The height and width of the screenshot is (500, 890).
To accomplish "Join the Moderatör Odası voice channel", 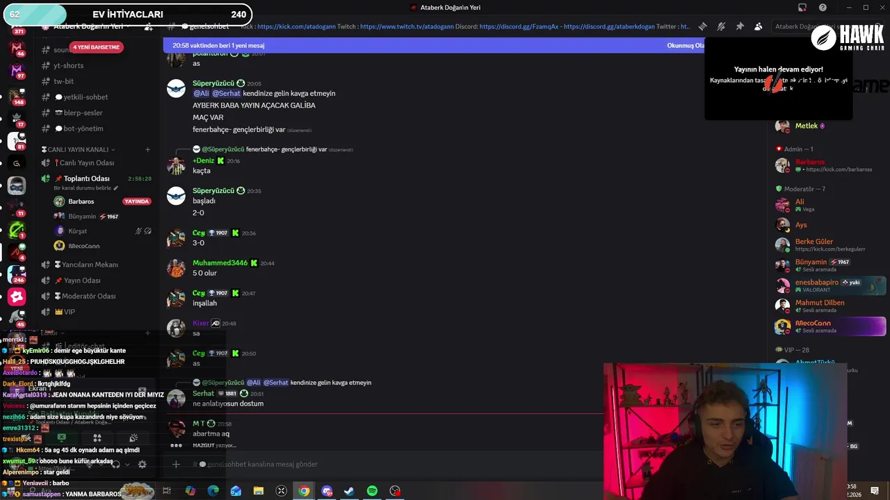I will coord(97,296).
